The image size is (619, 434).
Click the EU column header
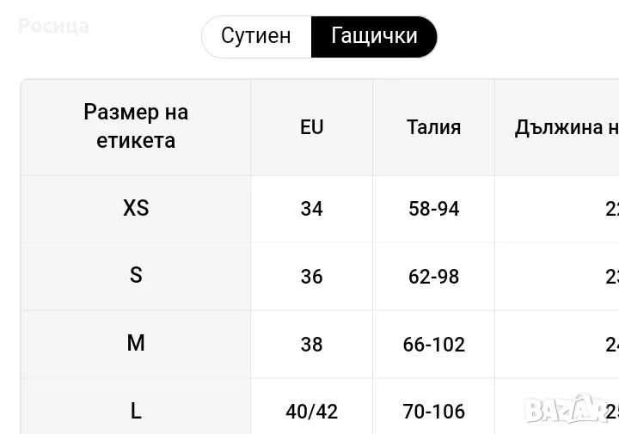click(311, 127)
